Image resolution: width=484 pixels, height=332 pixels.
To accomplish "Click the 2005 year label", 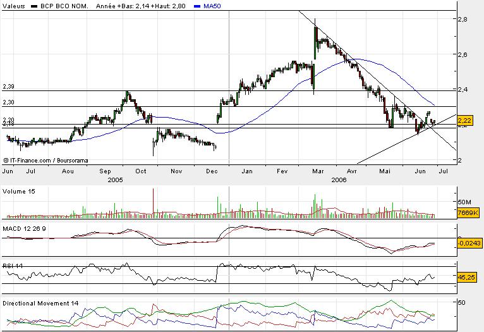I will (x=115, y=180).
